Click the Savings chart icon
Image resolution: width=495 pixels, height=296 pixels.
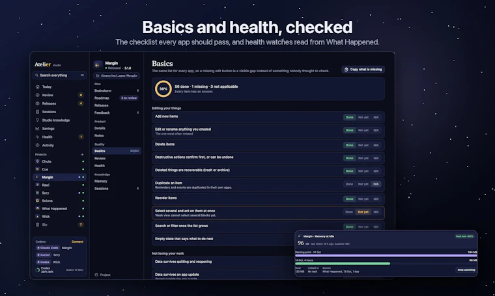click(x=38, y=129)
